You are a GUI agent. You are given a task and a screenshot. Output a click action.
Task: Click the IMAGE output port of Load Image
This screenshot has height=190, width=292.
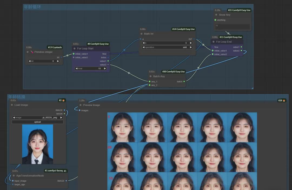click(64, 110)
